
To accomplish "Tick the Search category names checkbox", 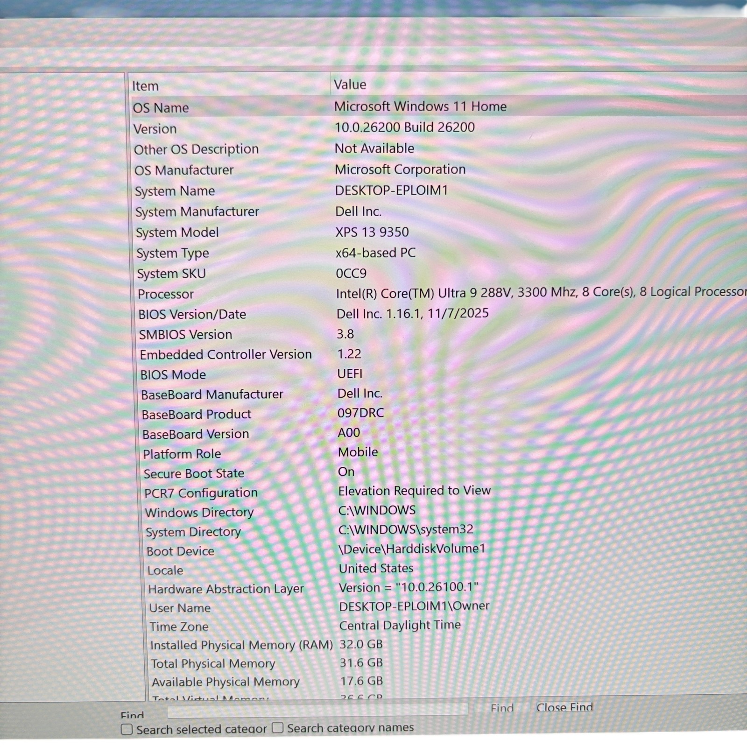I will pos(277,727).
